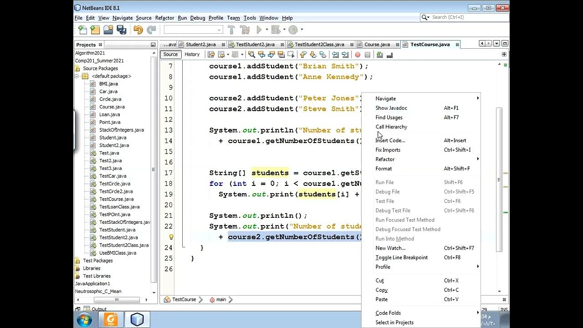Show opened documents list dropdown
The height and width of the screenshot is (328, 583).
497,44
